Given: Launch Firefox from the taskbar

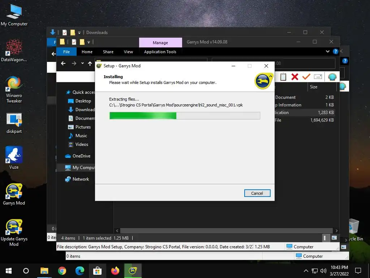Looking at the screenshot, I should (115, 271).
